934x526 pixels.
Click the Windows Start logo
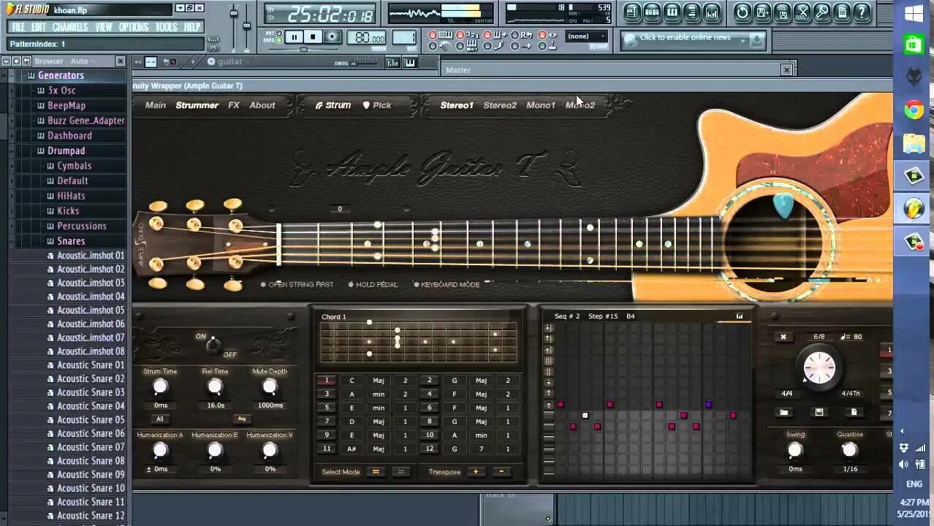[914, 13]
